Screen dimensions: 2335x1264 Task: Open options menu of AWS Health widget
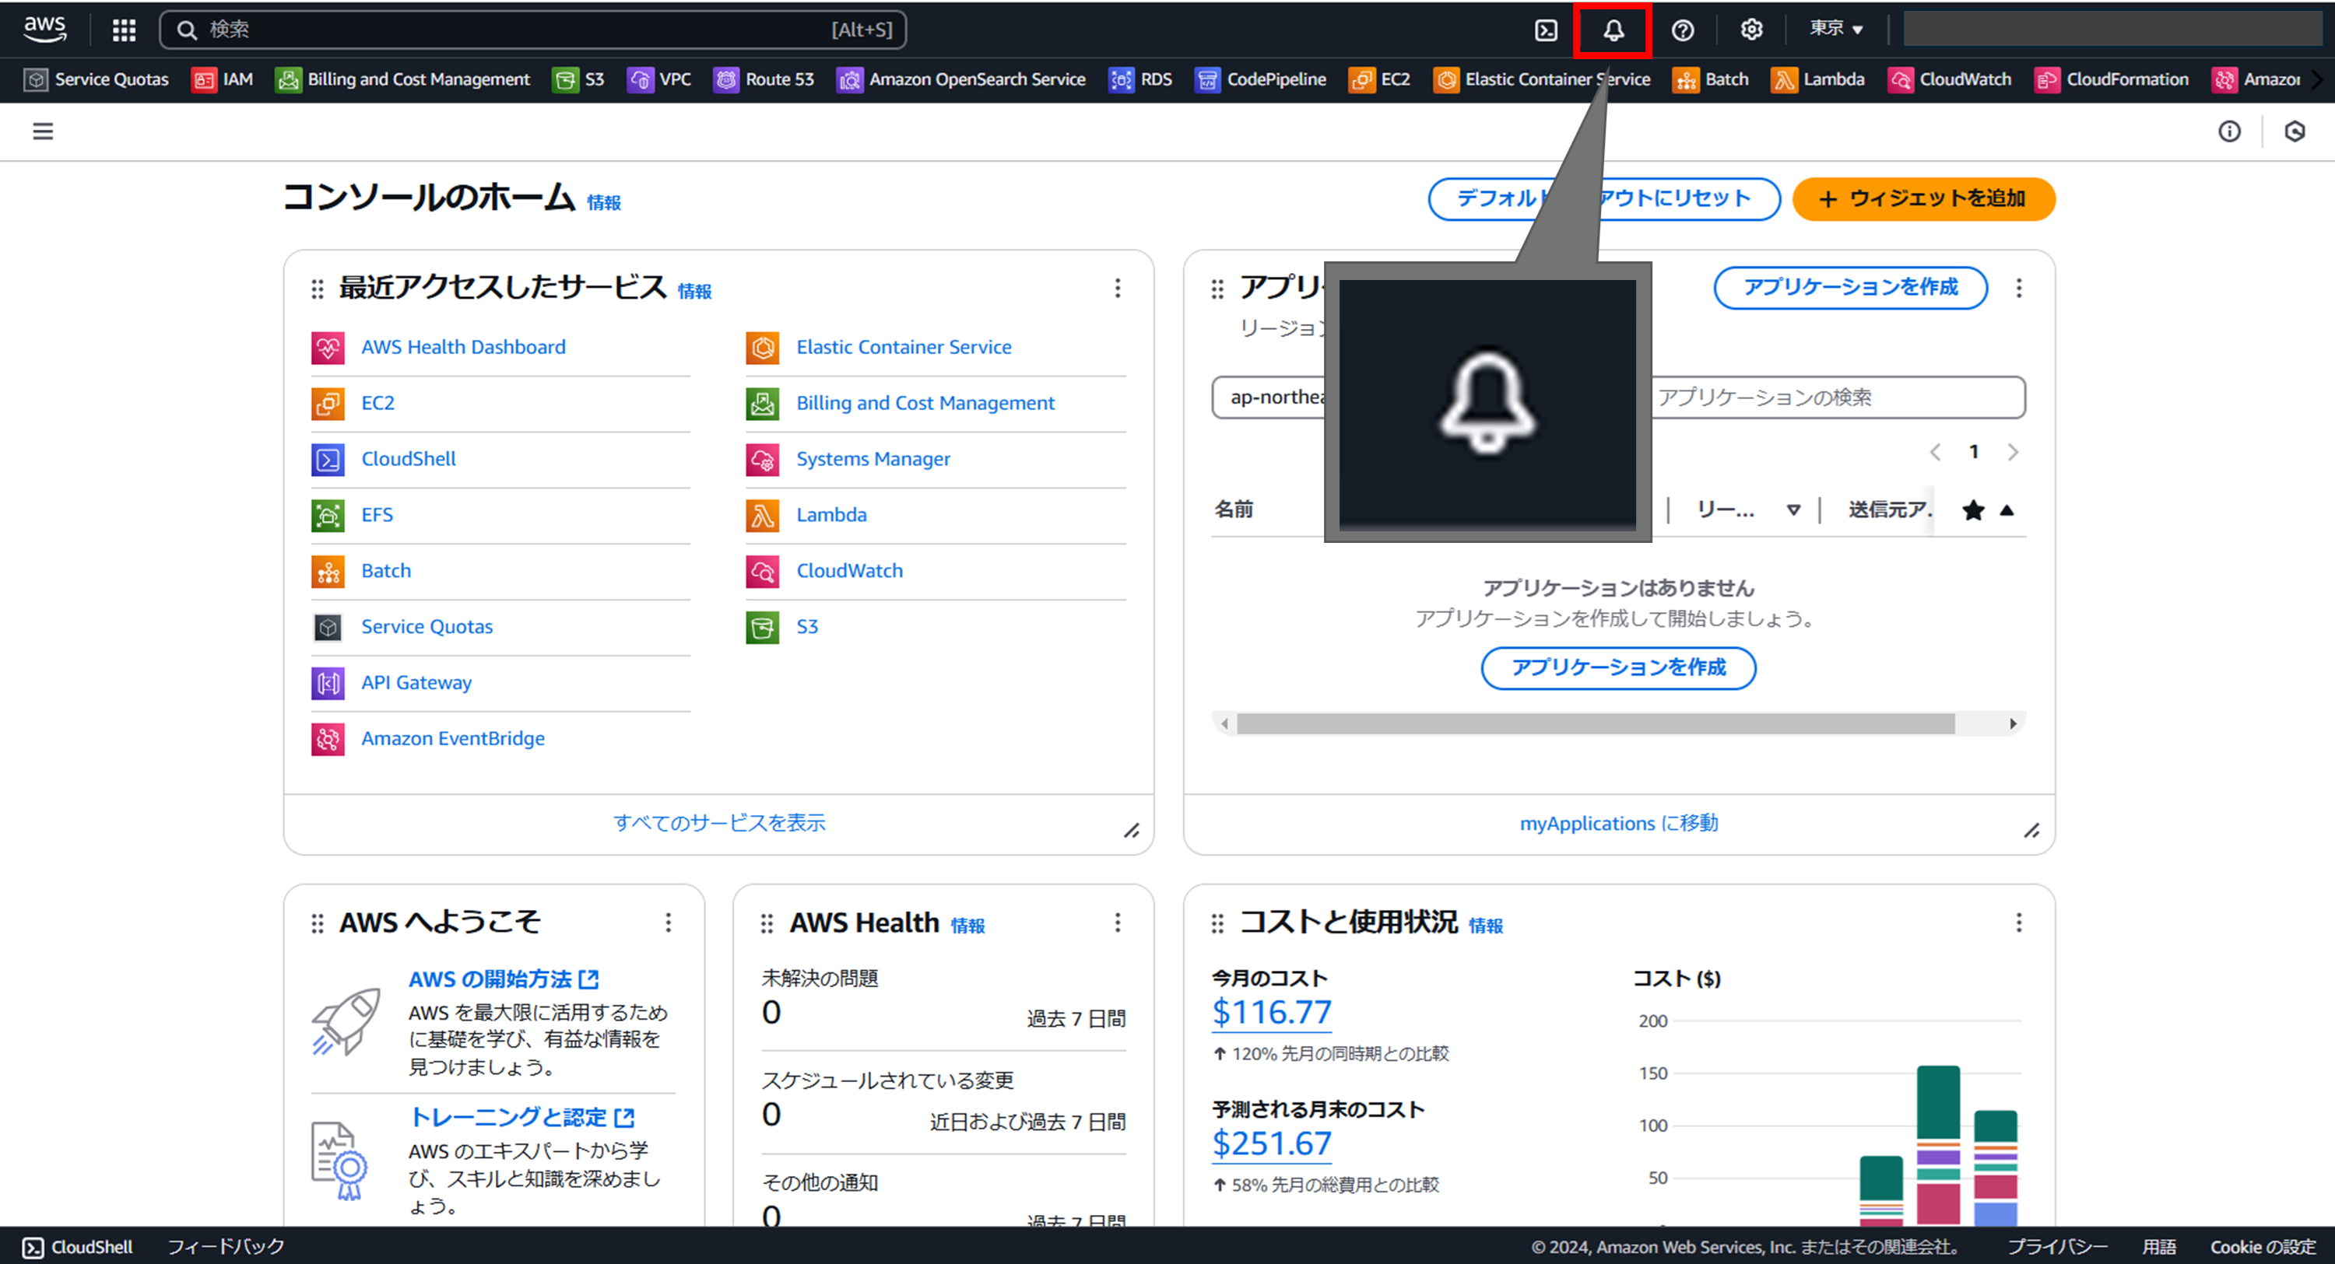point(1117,923)
